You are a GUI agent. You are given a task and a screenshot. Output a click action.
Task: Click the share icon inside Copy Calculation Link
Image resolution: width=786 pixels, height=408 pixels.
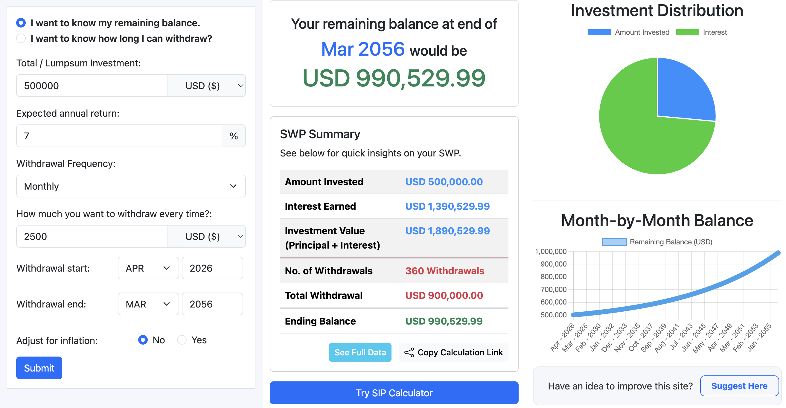pos(409,352)
